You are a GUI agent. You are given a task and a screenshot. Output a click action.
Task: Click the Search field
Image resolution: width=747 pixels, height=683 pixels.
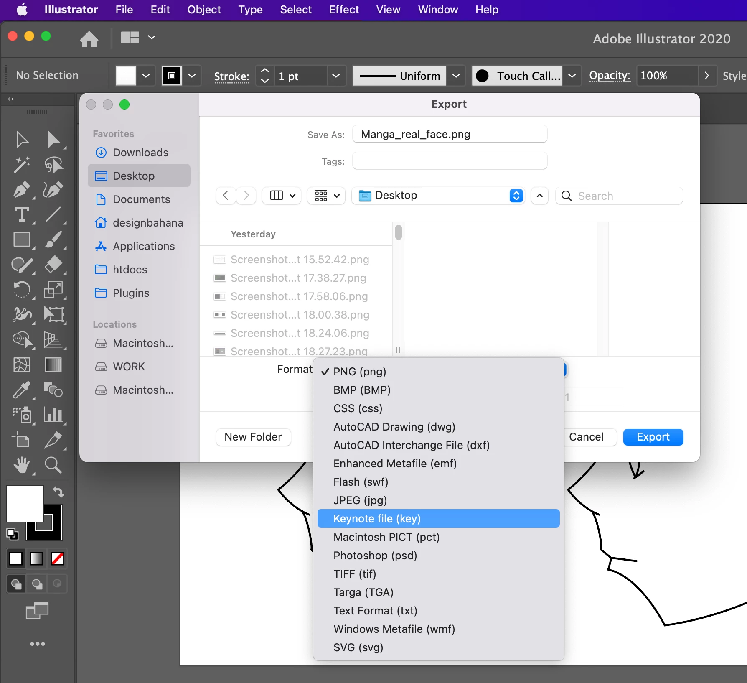[x=619, y=196]
